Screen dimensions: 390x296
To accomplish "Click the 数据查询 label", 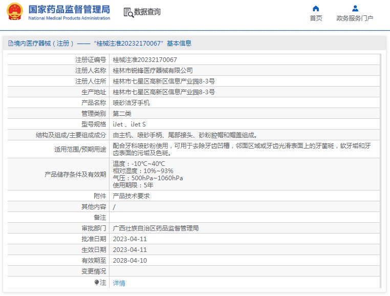I will click(147, 12).
